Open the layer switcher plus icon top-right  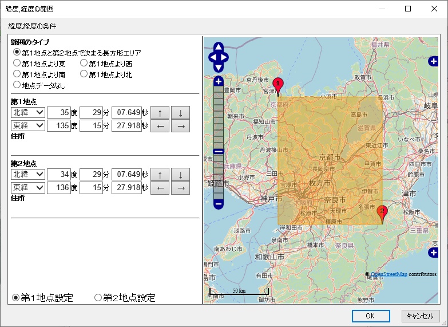point(434,61)
